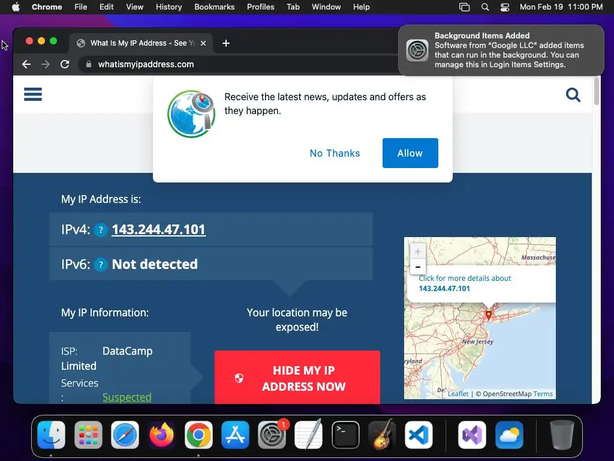
Task: Click the site search magnifier icon
Action: [x=573, y=94]
